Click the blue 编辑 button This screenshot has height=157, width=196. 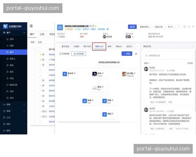pyautogui.click(x=132, y=27)
